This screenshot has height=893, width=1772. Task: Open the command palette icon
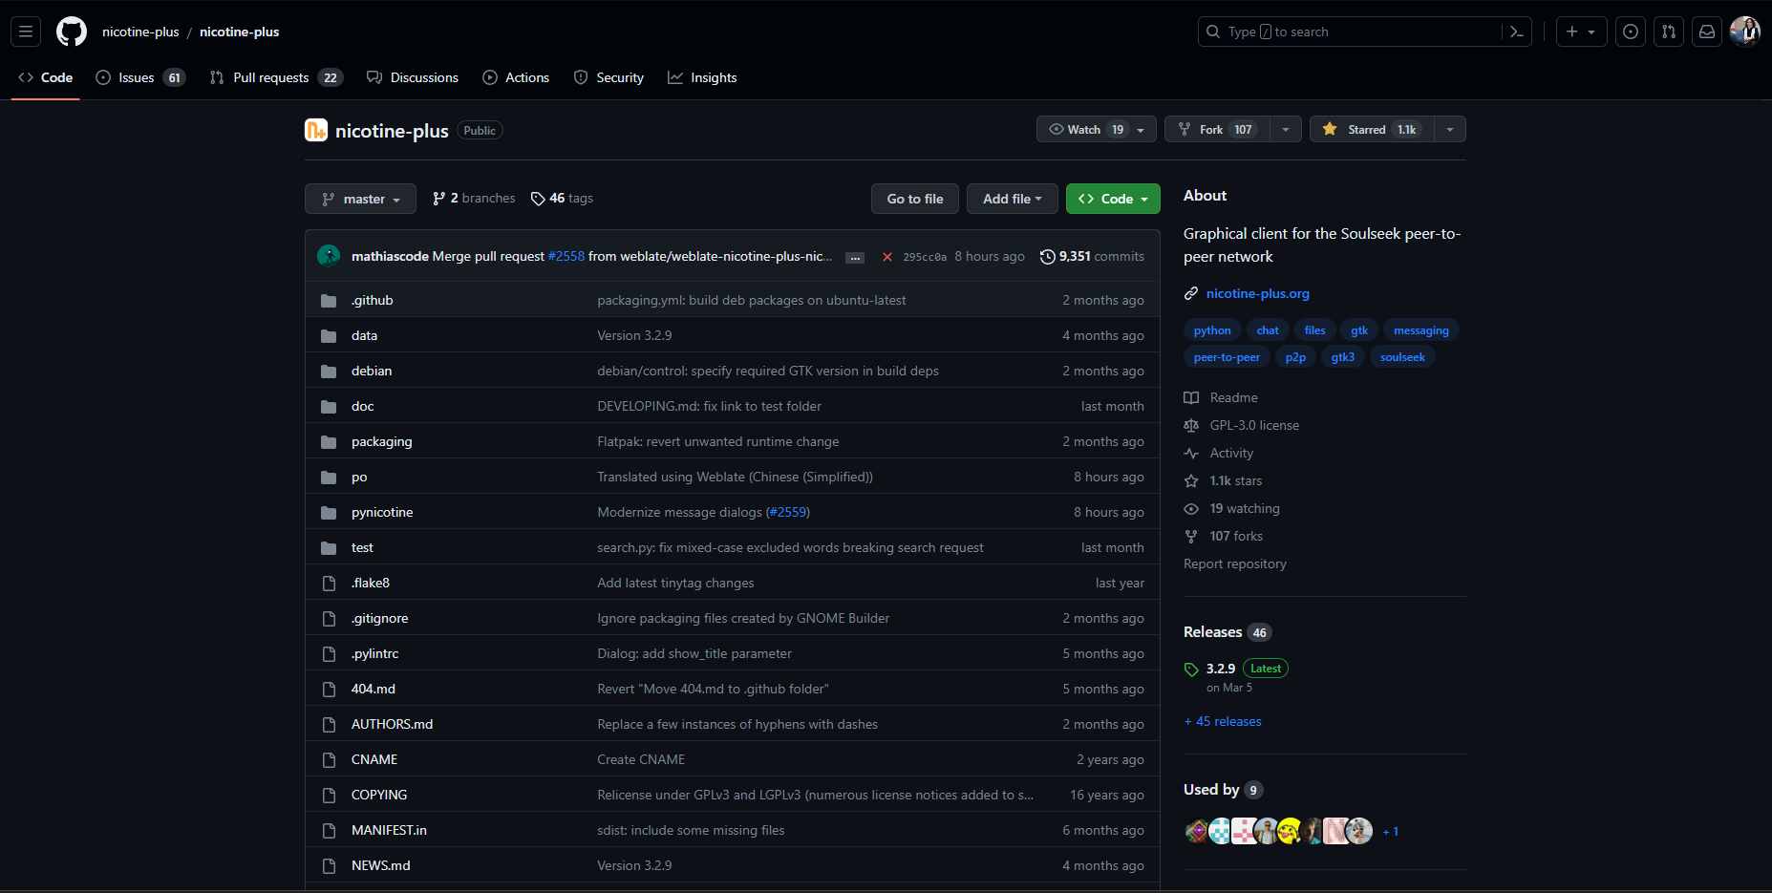coord(1516,32)
